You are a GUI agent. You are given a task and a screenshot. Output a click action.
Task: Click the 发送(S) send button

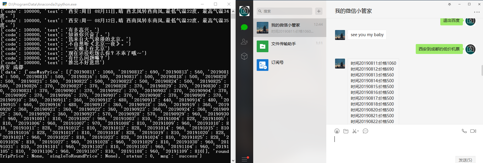point(465,160)
